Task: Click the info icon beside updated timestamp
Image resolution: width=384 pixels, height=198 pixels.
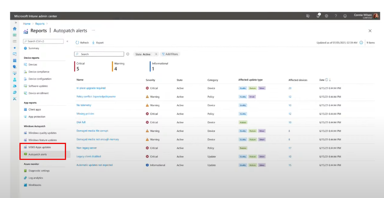Action: tap(361, 43)
